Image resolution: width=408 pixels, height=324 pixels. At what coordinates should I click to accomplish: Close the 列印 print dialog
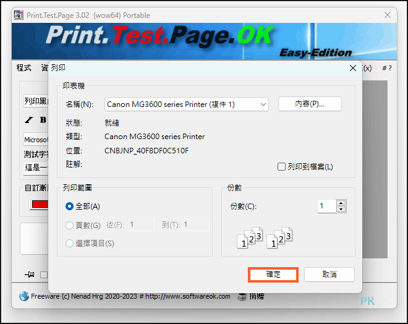pyautogui.click(x=353, y=68)
